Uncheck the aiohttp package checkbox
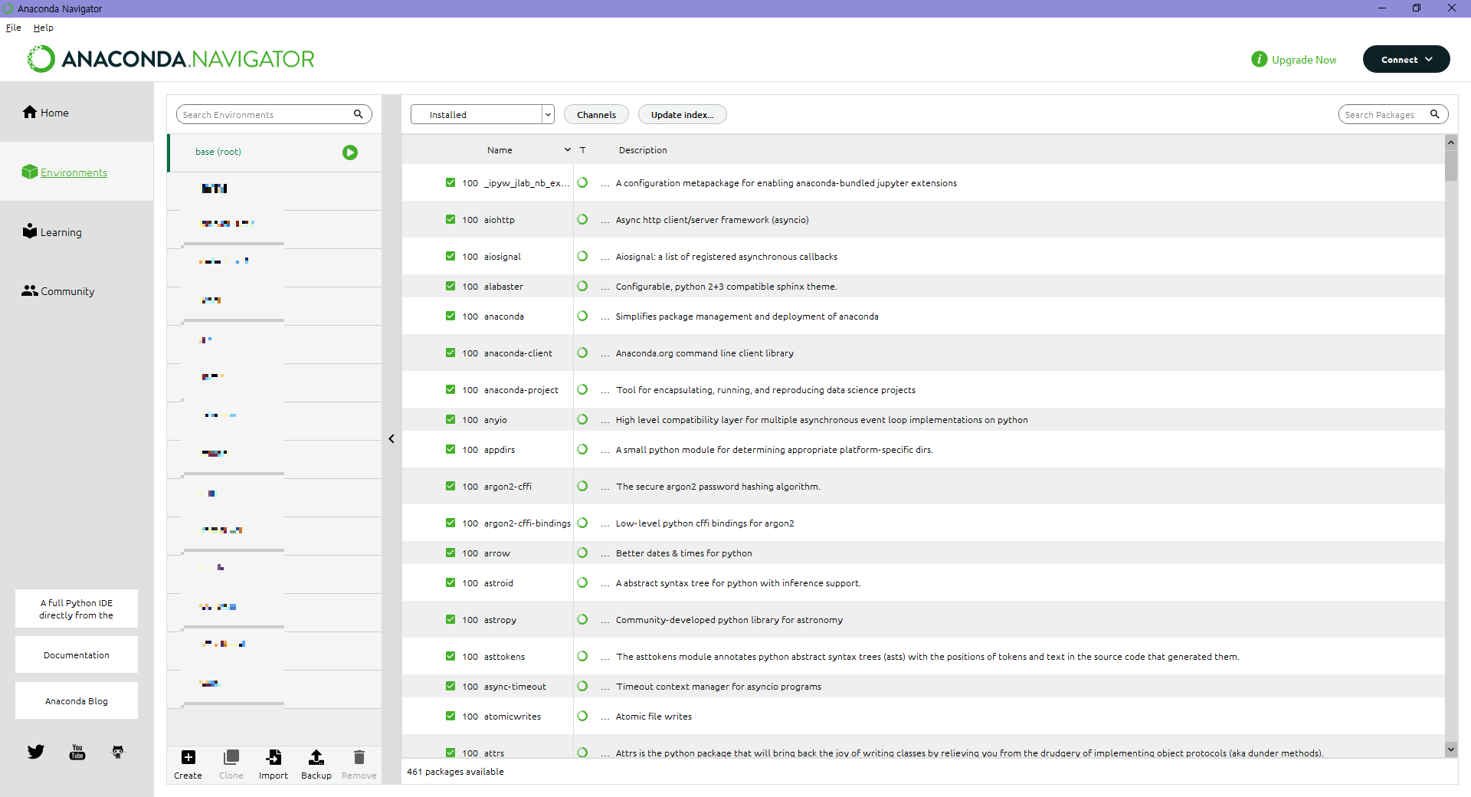 450,219
